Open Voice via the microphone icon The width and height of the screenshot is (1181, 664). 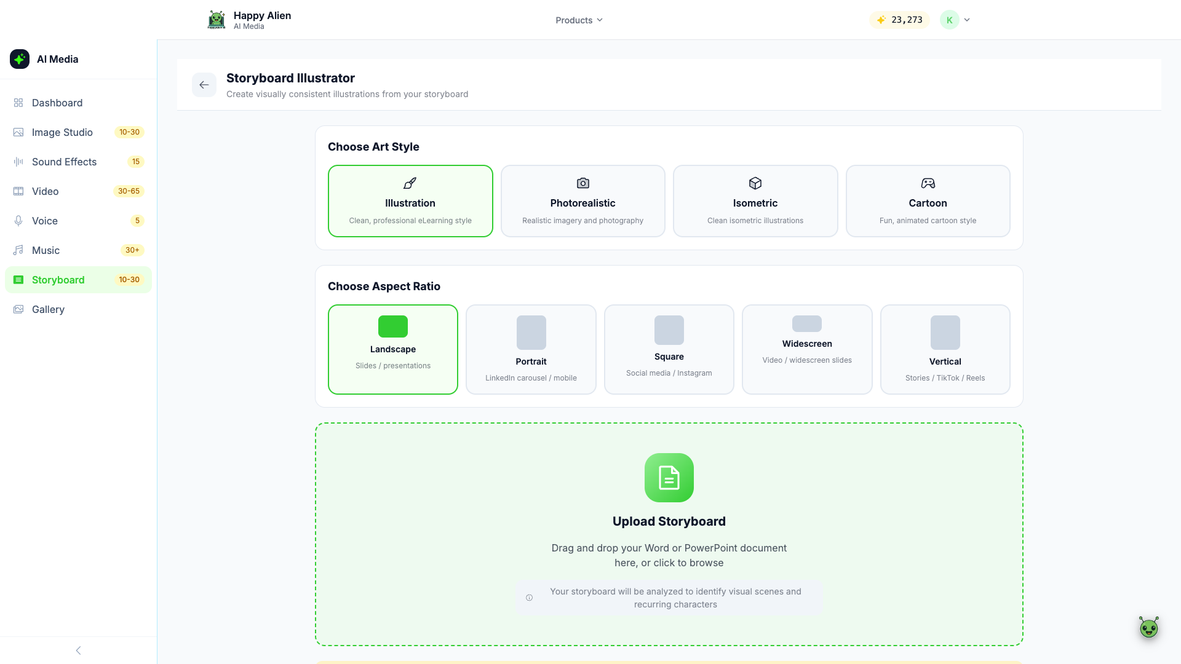18,221
